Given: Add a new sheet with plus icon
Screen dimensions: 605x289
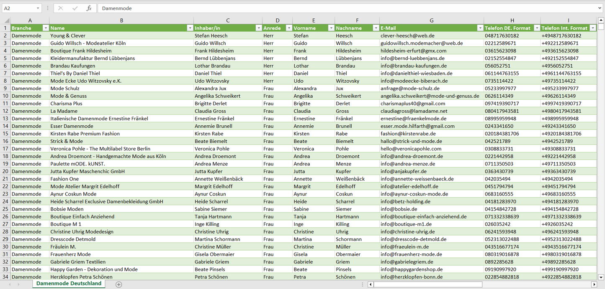Looking at the screenshot, I should click(x=119, y=284).
